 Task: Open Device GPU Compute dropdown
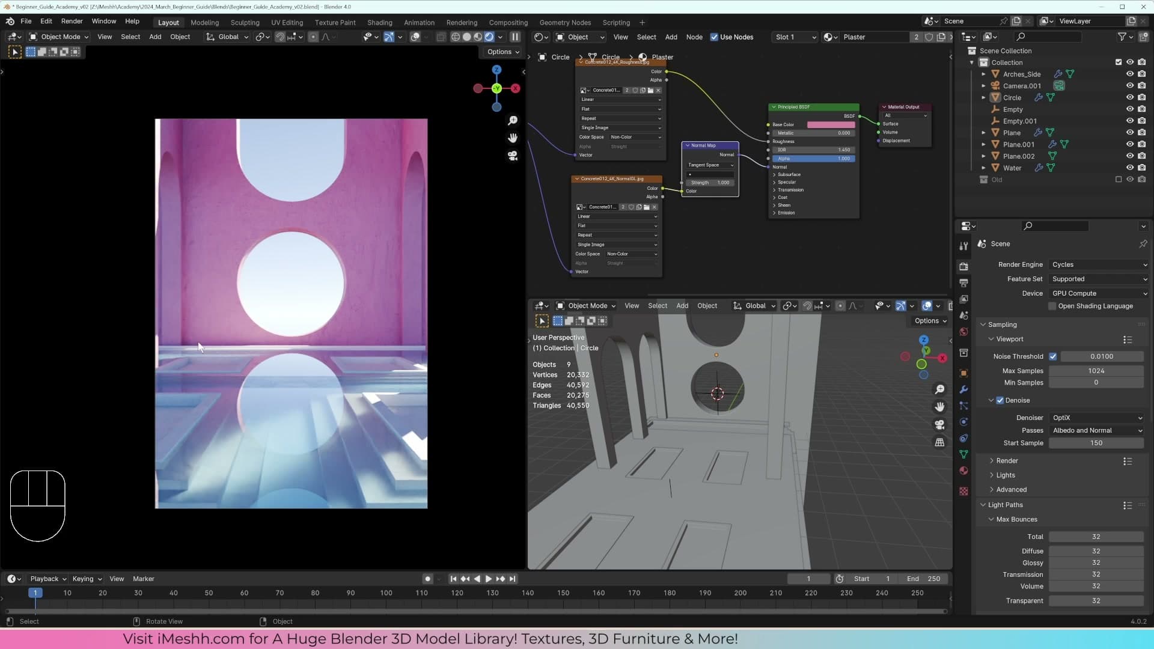[1099, 293]
